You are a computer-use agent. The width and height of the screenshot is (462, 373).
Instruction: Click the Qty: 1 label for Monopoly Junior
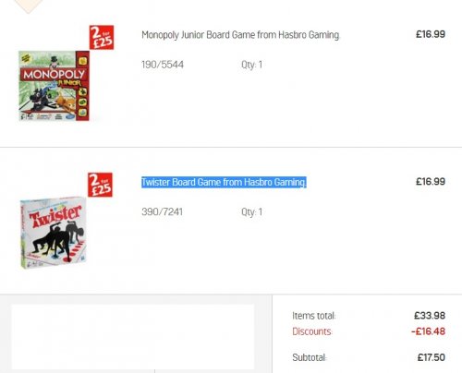[x=252, y=65]
